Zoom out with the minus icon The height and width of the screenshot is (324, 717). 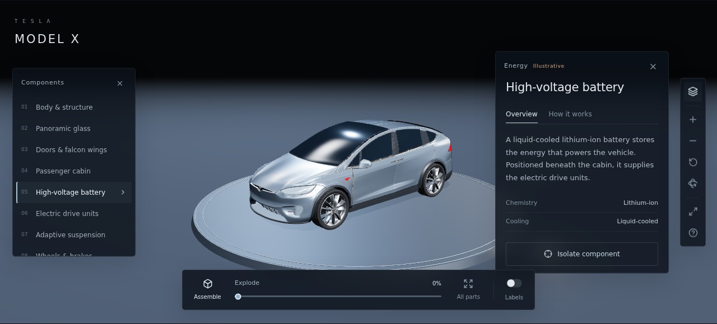(x=693, y=141)
